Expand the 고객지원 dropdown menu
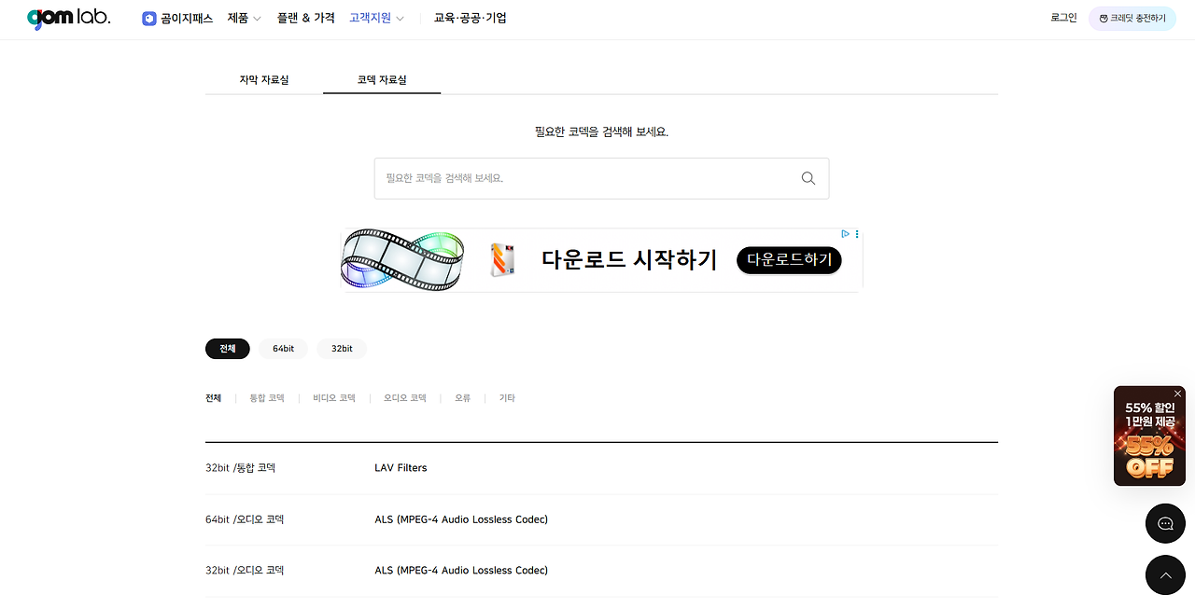 click(x=376, y=19)
